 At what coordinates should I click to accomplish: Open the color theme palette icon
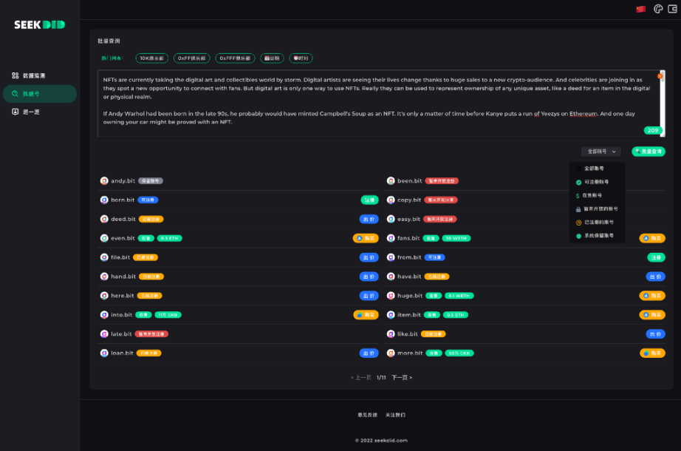(x=659, y=10)
